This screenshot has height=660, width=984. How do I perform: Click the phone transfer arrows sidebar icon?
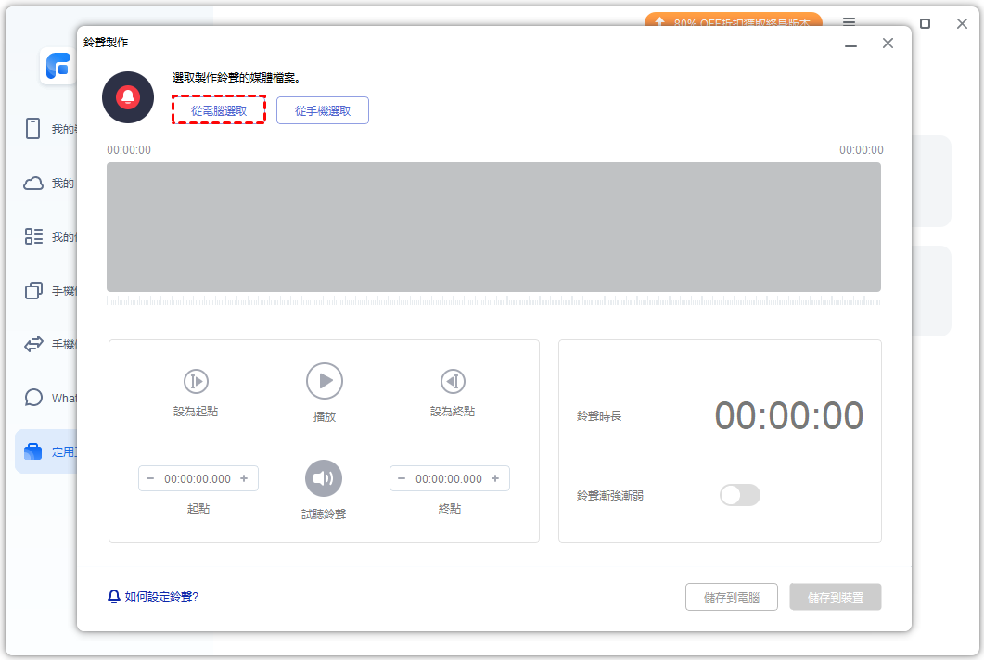tap(33, 344)
